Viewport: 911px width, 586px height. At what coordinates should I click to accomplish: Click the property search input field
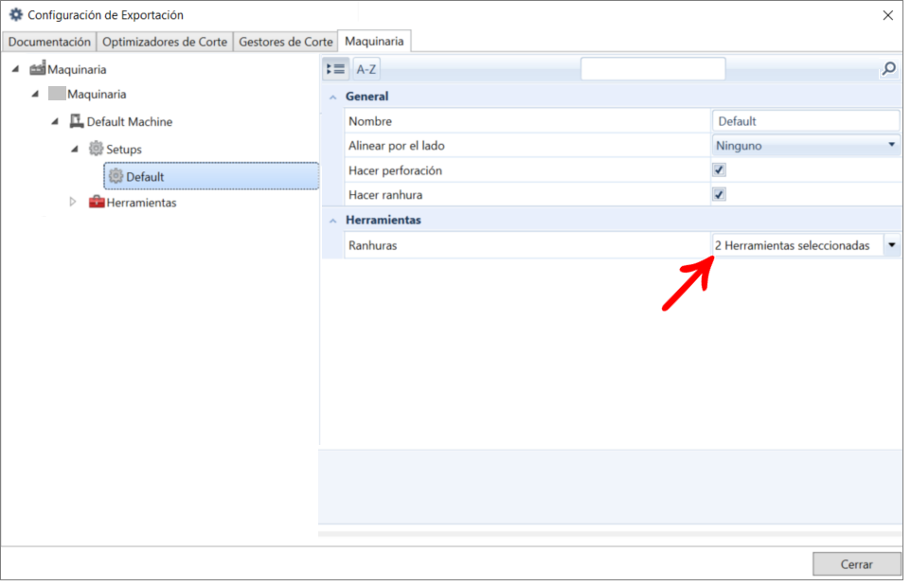pyautogui.click(x=653, y=69)
